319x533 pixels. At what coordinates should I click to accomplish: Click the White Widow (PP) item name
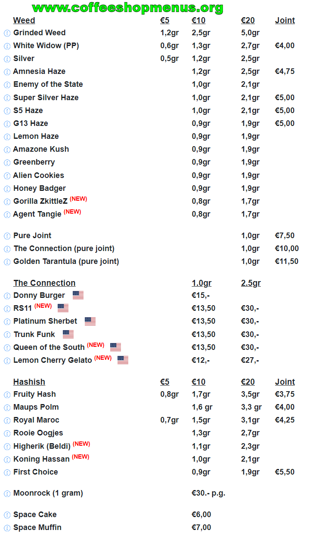46,46
